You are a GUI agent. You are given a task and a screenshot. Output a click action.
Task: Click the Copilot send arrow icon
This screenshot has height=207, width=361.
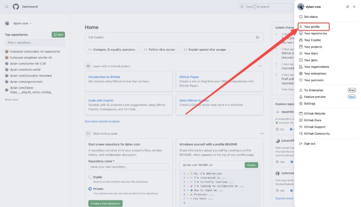coord(258,37)
